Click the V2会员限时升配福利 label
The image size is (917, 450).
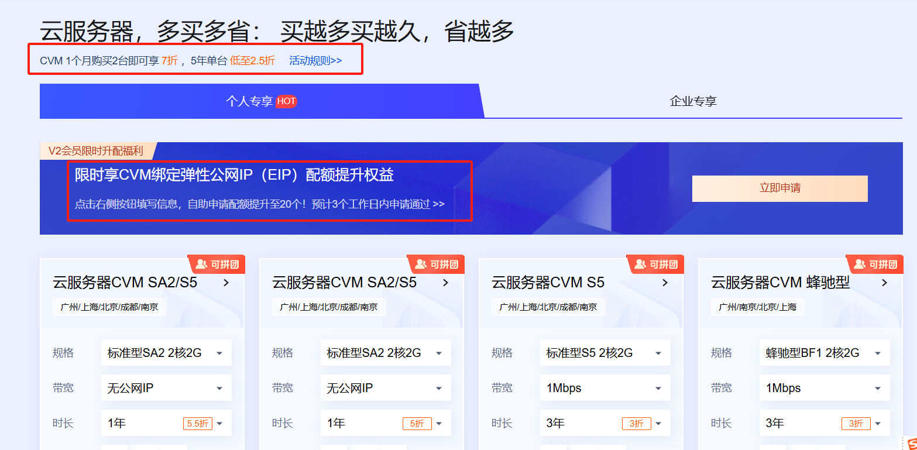point(95,151)
